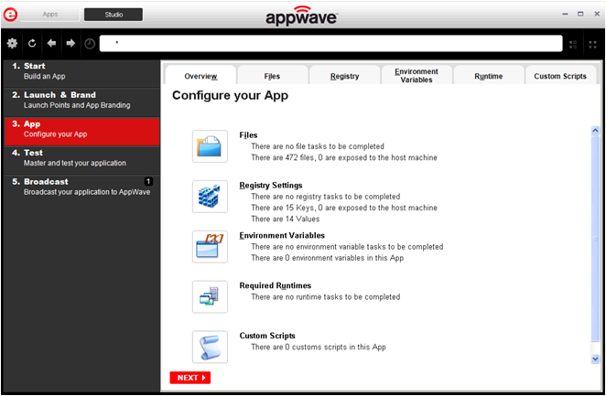The width and height of the screenshot is (606, 396).
Task: Go to step 2. Launch & Brand
Action: point(82,101)
